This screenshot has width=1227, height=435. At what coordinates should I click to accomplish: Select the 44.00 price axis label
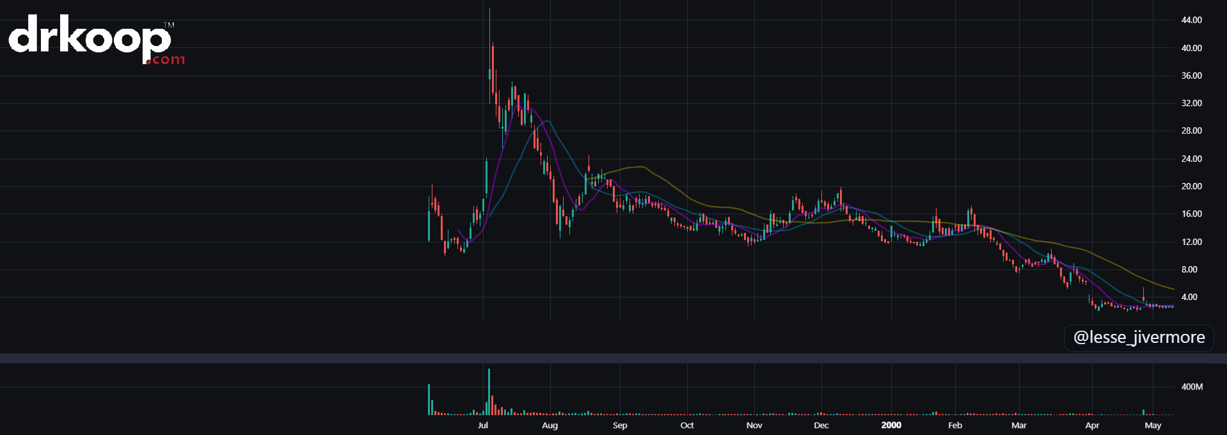(x=1191, y=20)
